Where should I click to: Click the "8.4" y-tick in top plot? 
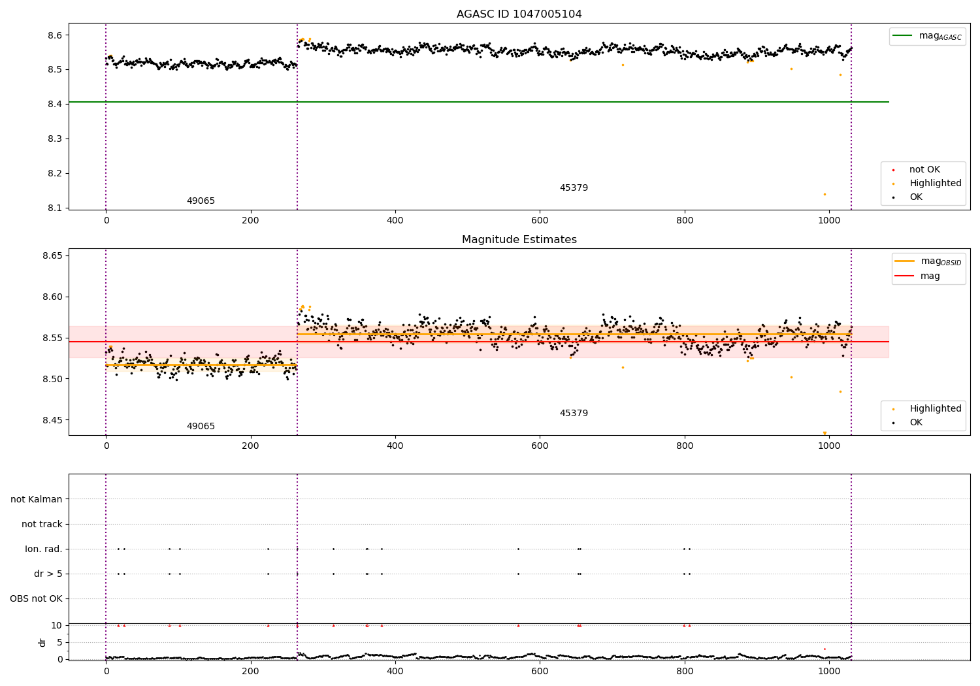[x=56, y=105]
